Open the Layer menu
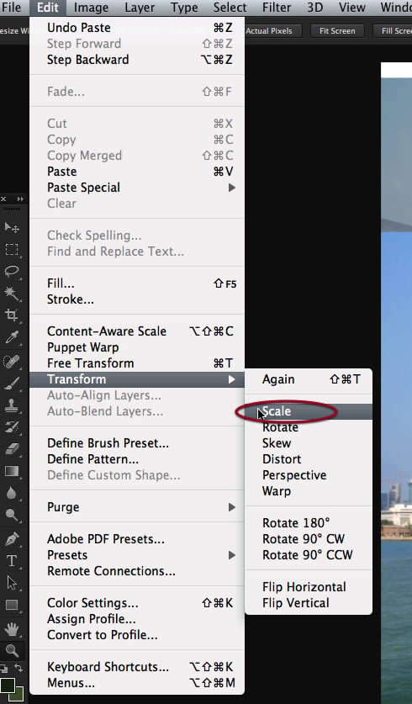Viewport: 412px width, 704px height. click(140, 8)
